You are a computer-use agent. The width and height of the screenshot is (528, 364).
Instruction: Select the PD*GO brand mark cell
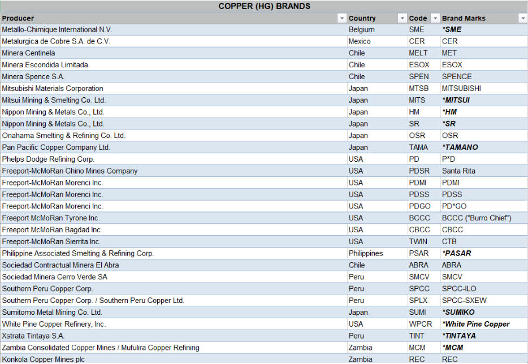coord(484,206)
